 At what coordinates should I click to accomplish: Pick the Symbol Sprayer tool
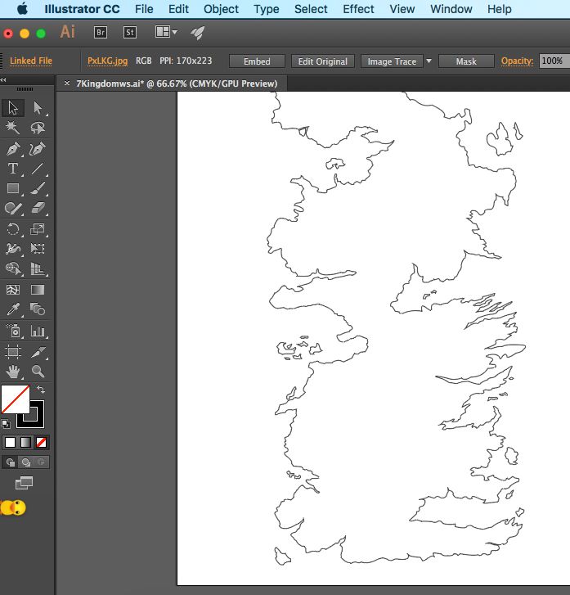(13, 331)
